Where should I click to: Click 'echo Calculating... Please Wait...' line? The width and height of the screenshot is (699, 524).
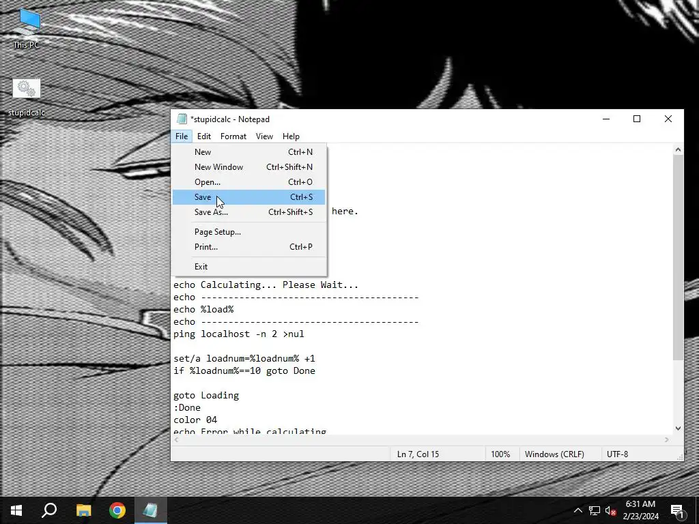click(x=266, y=285)
